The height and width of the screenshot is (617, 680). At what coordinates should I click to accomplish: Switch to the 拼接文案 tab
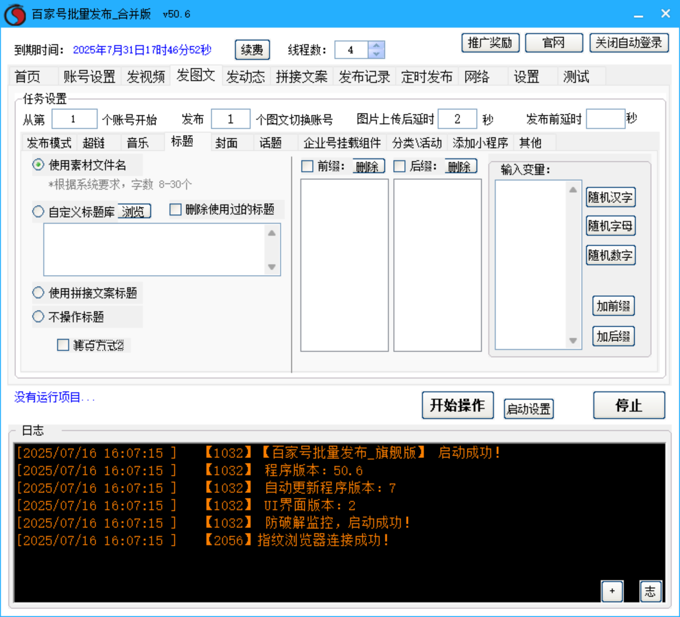point(302,77)
